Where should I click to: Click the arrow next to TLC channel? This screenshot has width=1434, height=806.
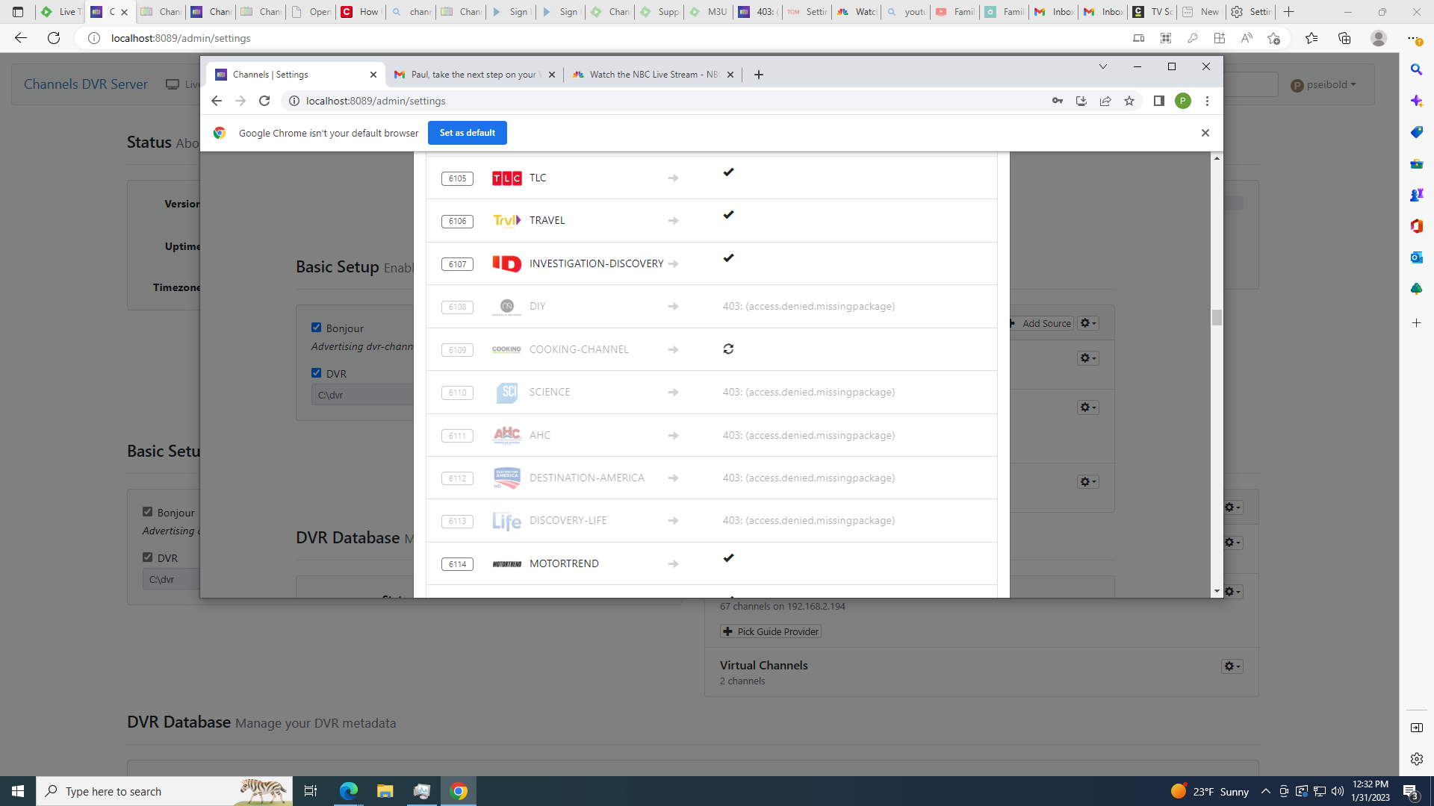673,178
